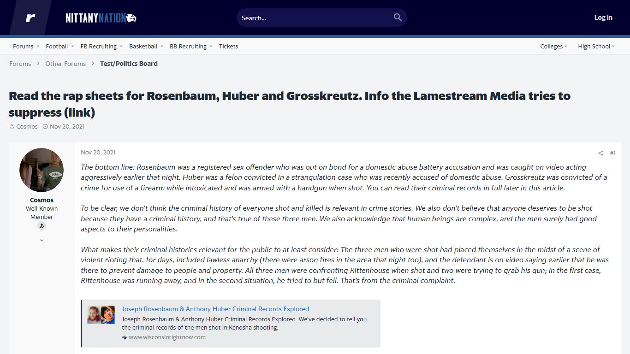630x354 pixels.
Task: Select the thread title heading text
Action: tap(290, 104)
